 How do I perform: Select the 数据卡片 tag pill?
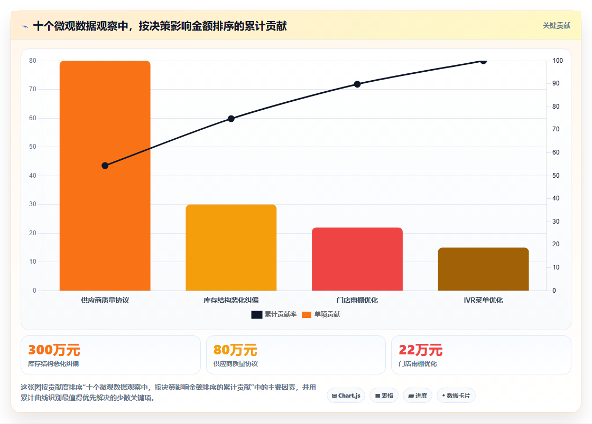click(456, 396)
